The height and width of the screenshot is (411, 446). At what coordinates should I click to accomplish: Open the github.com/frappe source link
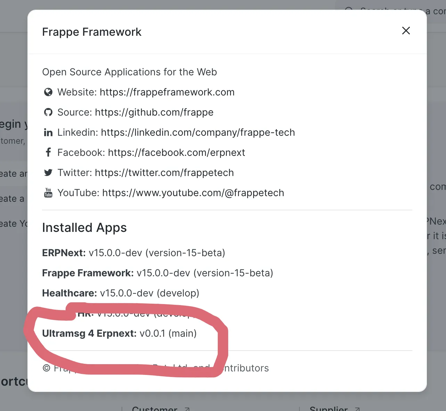154,112
